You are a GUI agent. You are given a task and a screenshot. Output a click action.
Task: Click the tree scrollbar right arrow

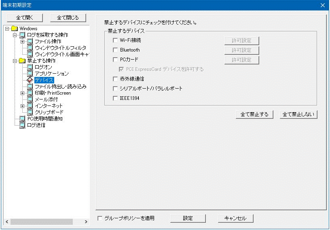[x=86, y=222]
